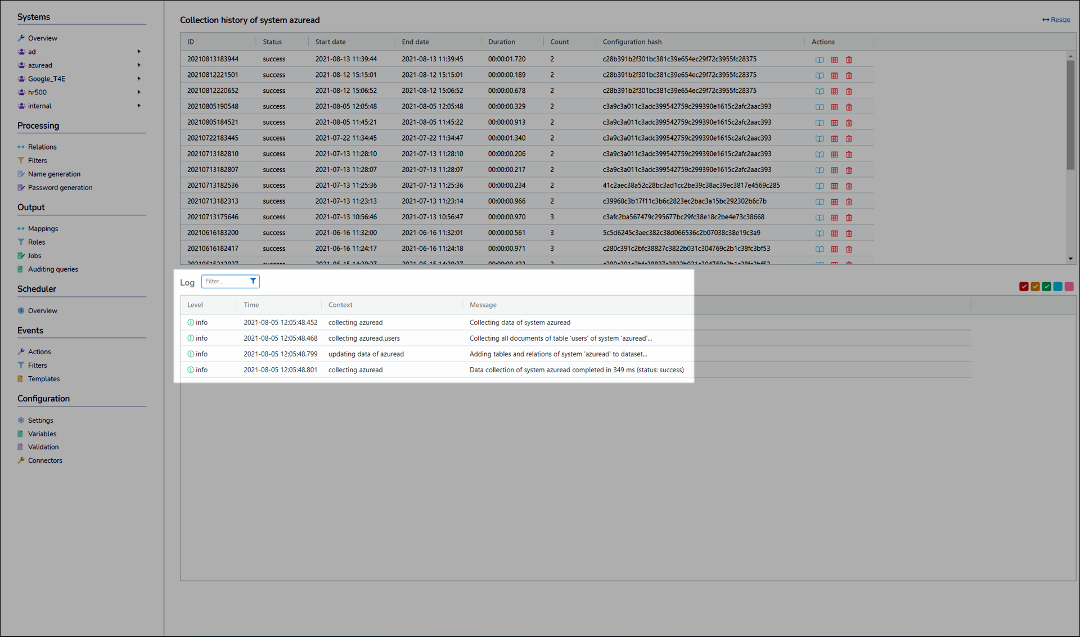The image size is (1080, 637).
Task: Sort table by Start date column header
Action: click(330, 42)
